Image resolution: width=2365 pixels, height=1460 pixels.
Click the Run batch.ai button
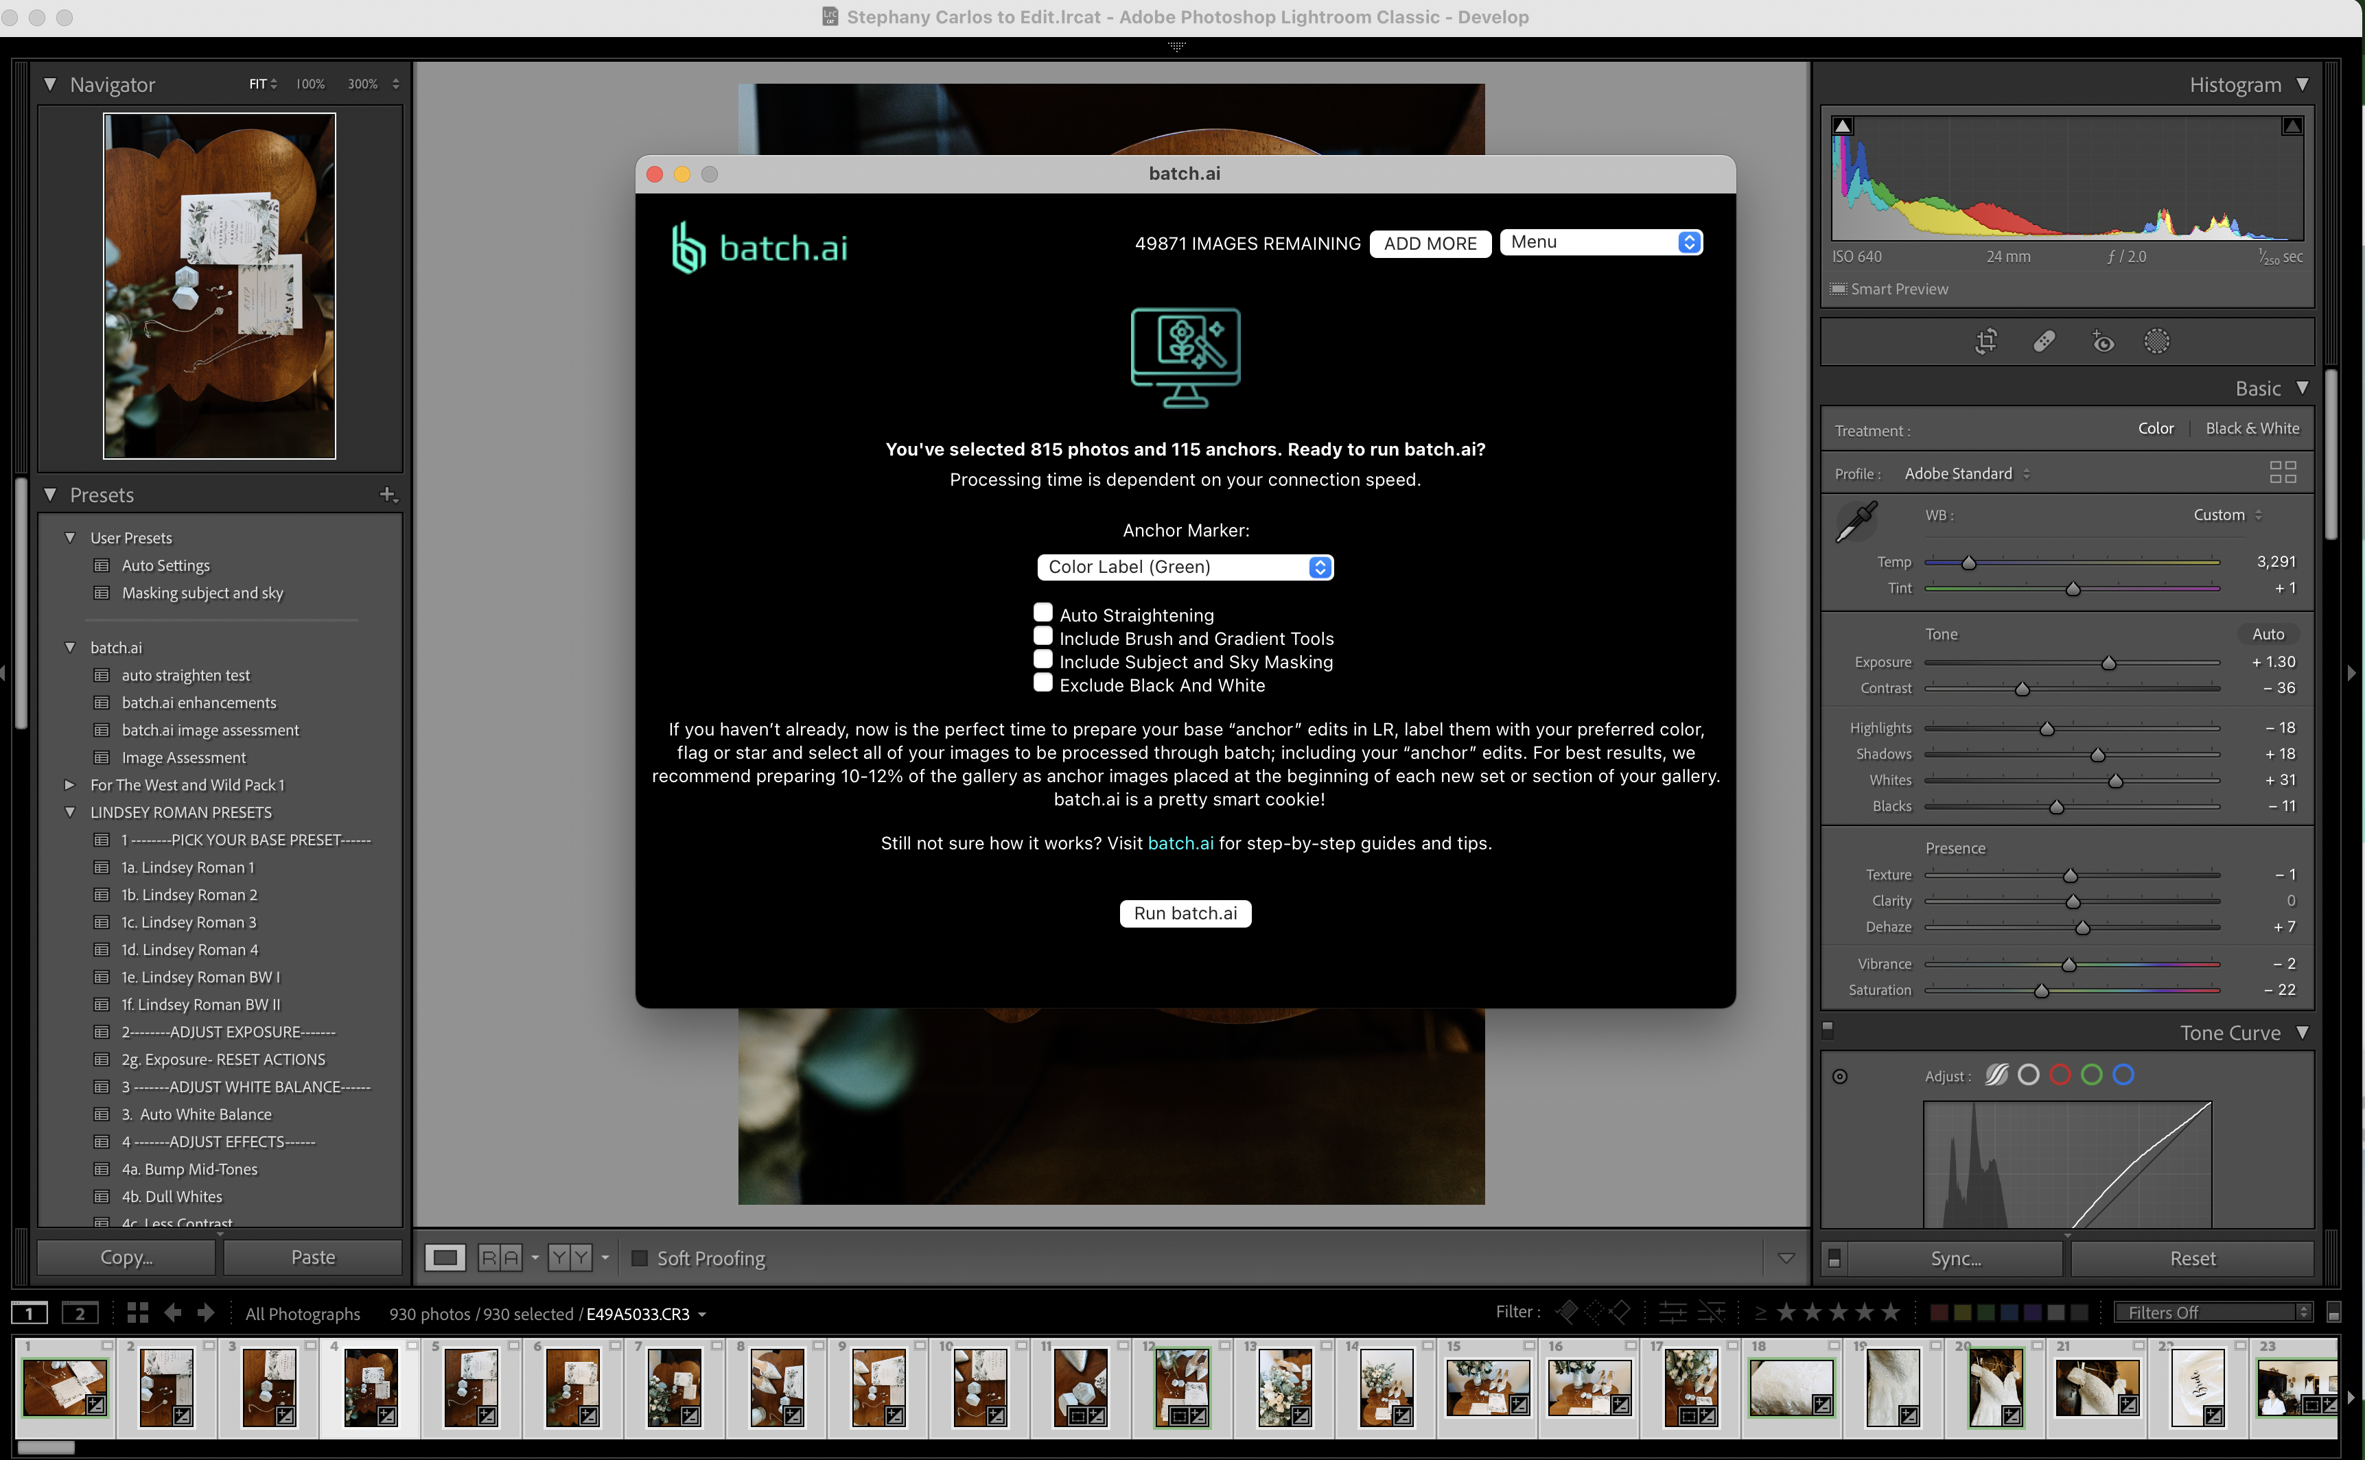[1185, 913]
